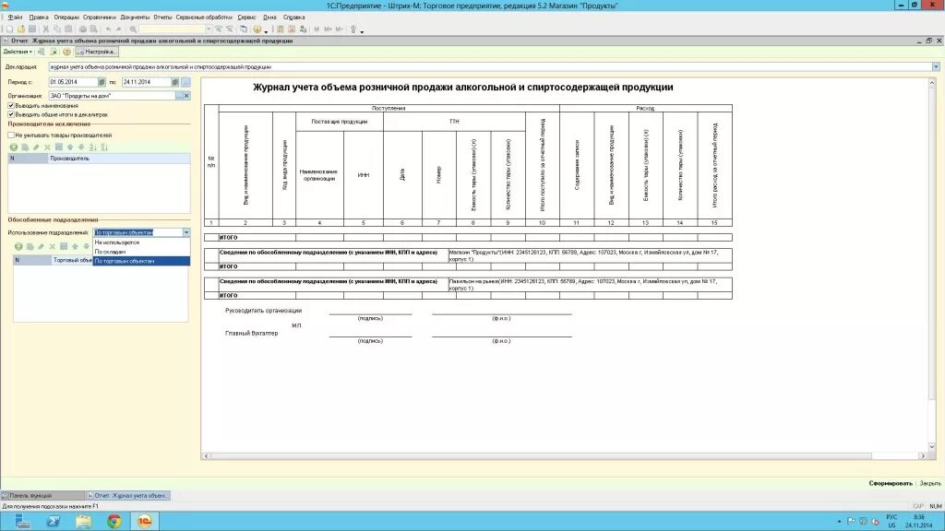The height and width of the screenshot is (531, 945).
Task: Choose По складам from the dropdown list
Action: (141, 252)
